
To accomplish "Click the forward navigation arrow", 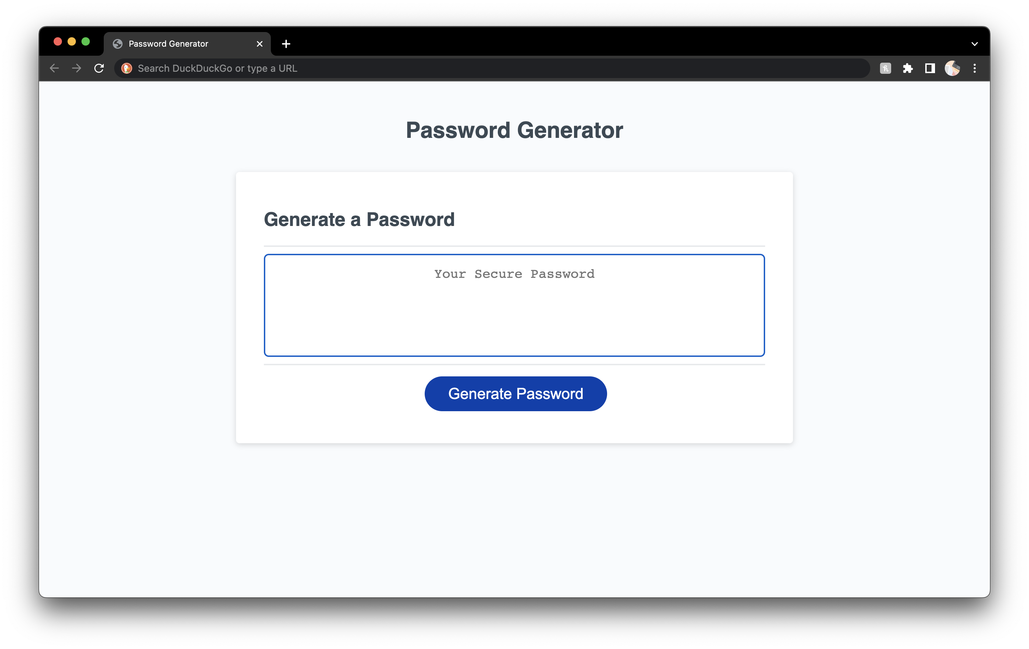I will 77,68.
